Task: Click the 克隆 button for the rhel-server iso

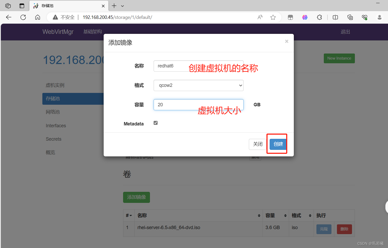Action: point(324,229)
